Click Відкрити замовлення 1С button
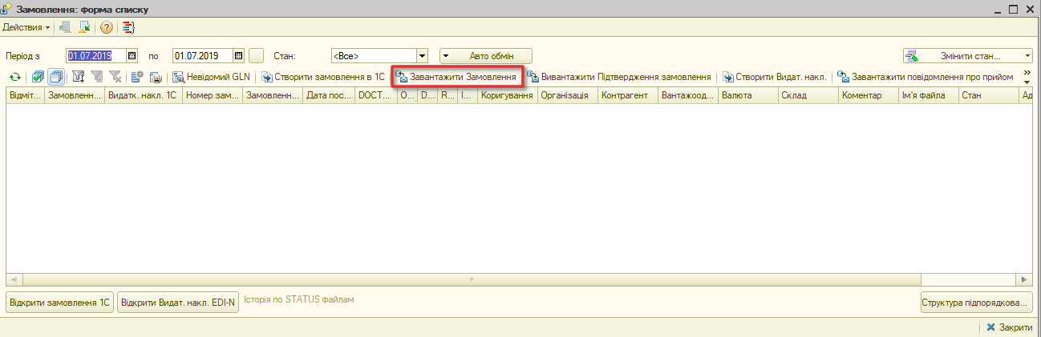This screenshot has width=1041, height=337. coord(60,303)
